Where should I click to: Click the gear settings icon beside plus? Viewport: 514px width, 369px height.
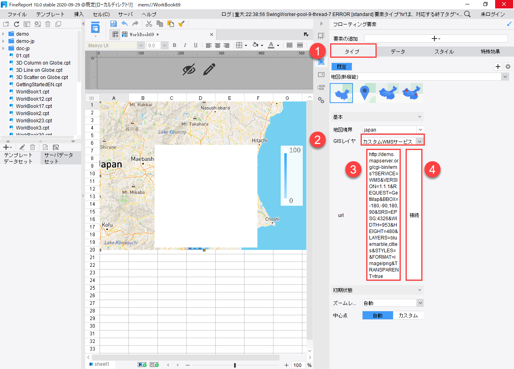pos(508,67)
